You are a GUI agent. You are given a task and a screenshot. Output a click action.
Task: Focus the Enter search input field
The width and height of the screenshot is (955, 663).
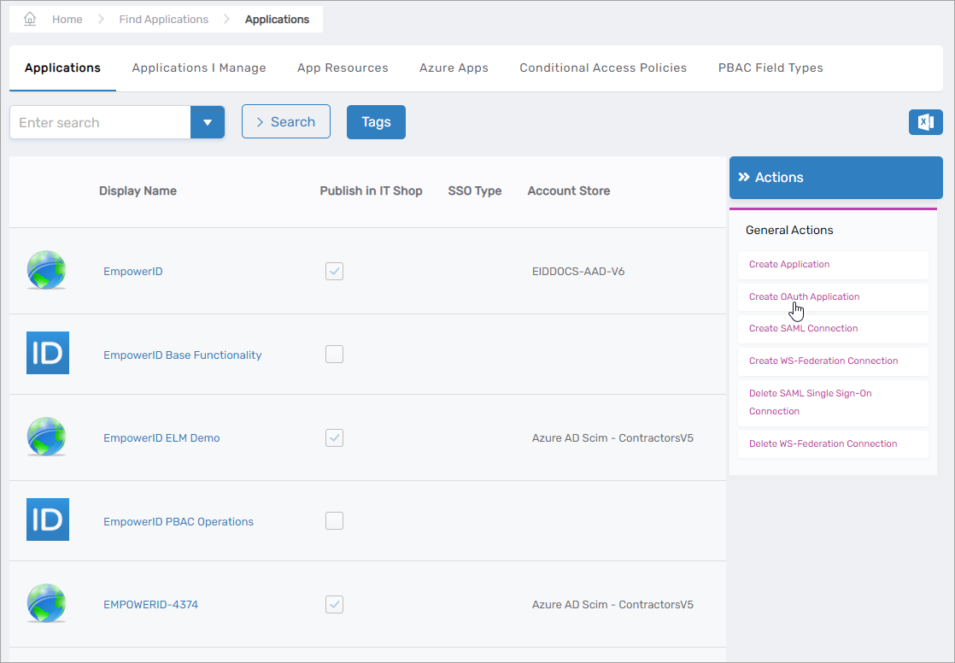point(100,122)
